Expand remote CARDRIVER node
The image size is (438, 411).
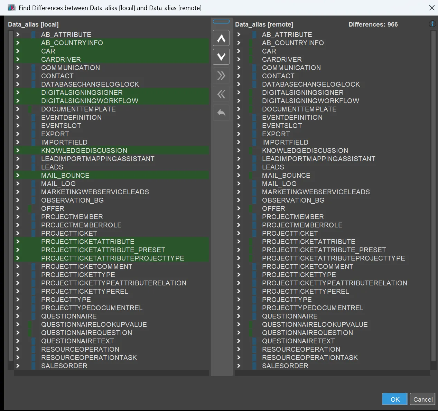click(239, 59)
